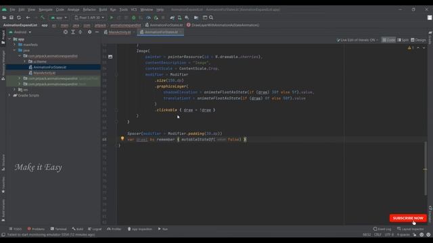Image resolution: width=433 pixels, height=243 pixels.
Task: Open the Pixel 5 API 30 device dropdown
Action: [89, 18]
